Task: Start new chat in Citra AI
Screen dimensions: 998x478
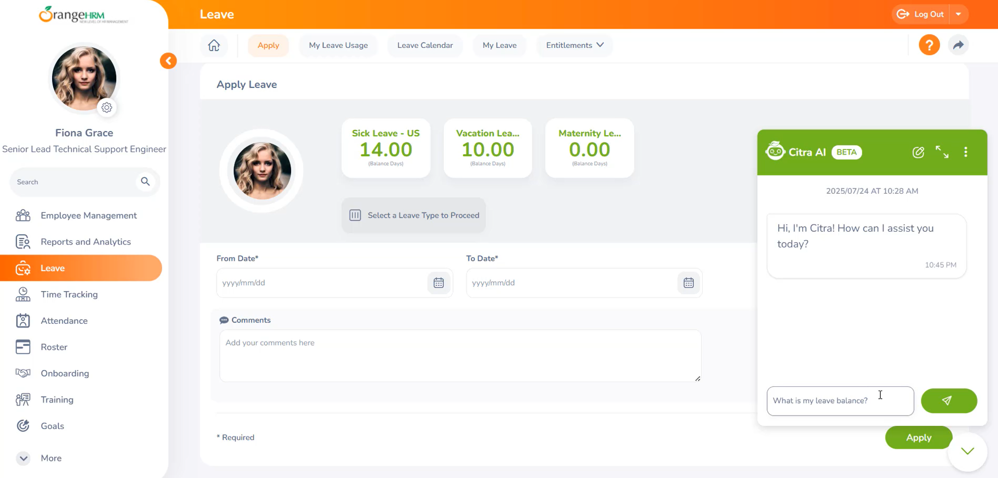Action: 918,152
